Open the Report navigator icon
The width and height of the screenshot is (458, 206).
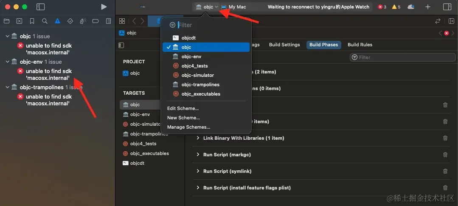pyautogui.click(x=108, y=21)
